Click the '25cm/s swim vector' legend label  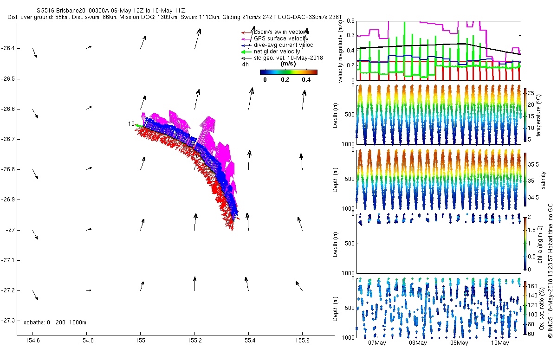tap(280, 32)
